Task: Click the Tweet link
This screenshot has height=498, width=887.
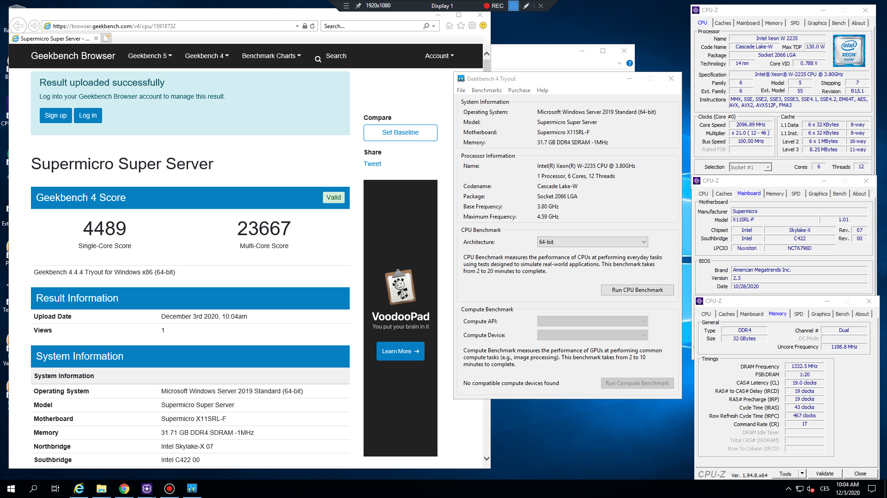Action: point(372,164)
